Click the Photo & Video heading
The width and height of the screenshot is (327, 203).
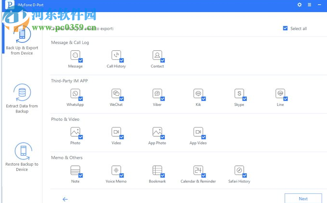point(65,119)
